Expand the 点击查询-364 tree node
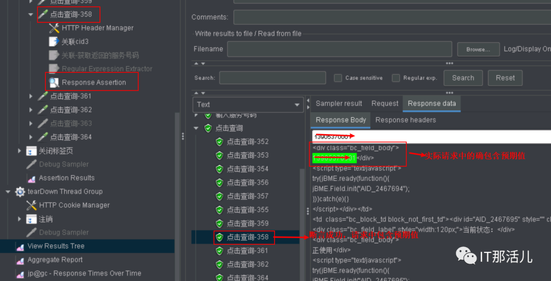The width and height of the screenshot is (551, 281). click(x=31, y=137)
